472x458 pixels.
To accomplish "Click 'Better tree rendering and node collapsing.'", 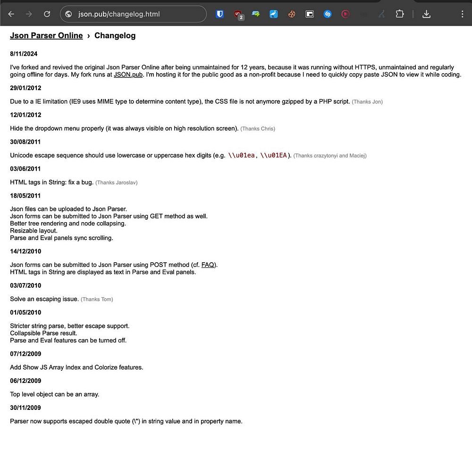I will pos(68,224).
